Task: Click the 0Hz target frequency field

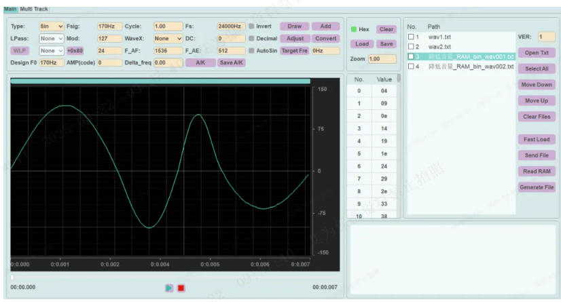Action: point(325,51)
